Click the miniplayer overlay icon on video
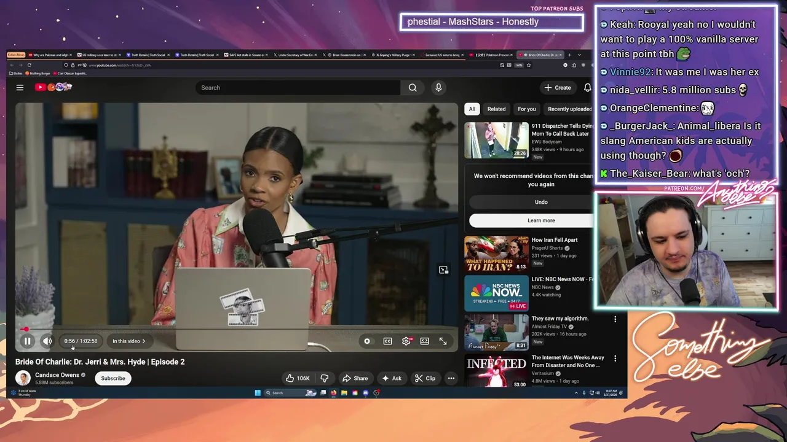This screenshot has width=787, height=442. click(443, 270)
